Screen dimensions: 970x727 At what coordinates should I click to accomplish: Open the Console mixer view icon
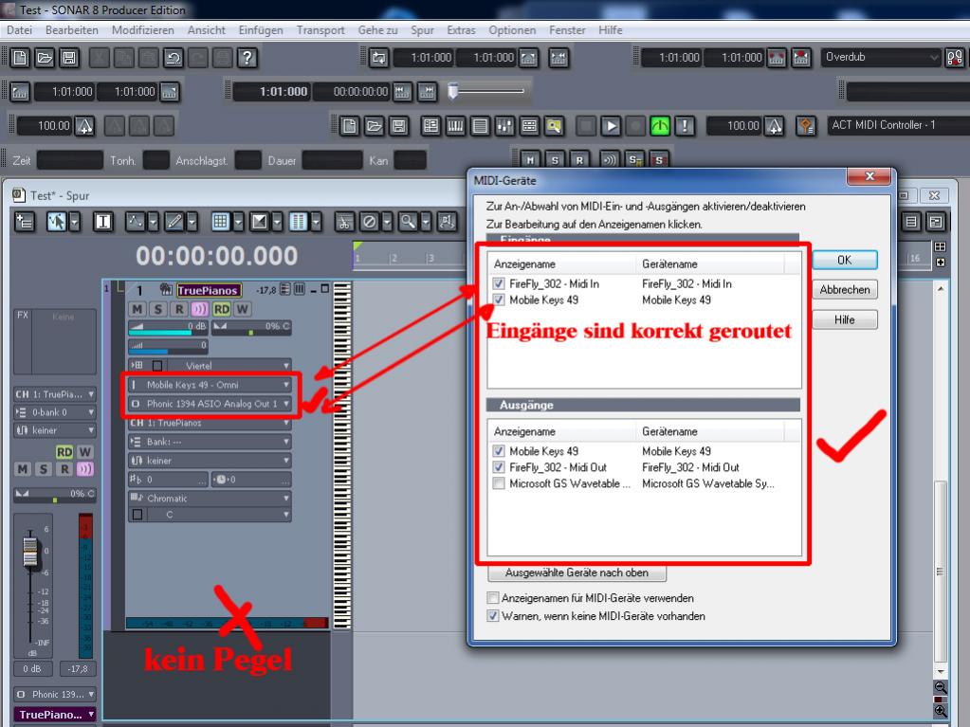pos(504,126)
